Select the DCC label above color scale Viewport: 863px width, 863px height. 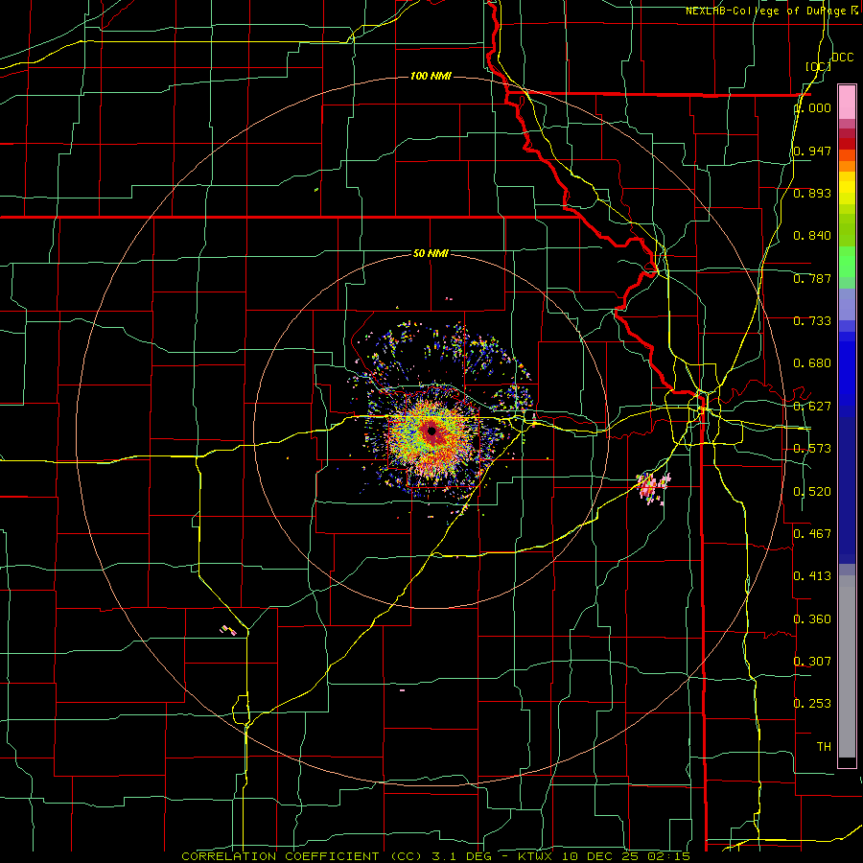(x=842, y=58)
